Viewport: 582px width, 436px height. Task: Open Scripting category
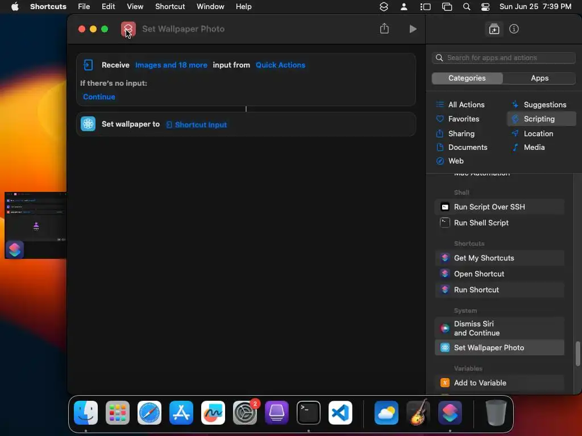tap(541, 119)
